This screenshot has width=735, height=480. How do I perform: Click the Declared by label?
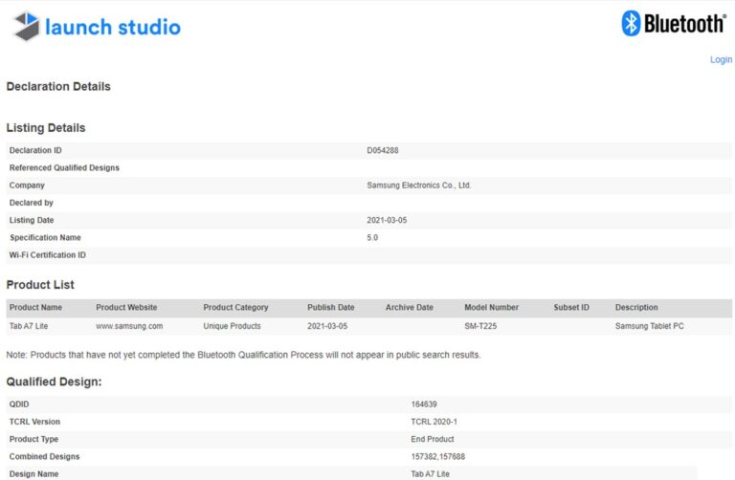tap(31, 203)
